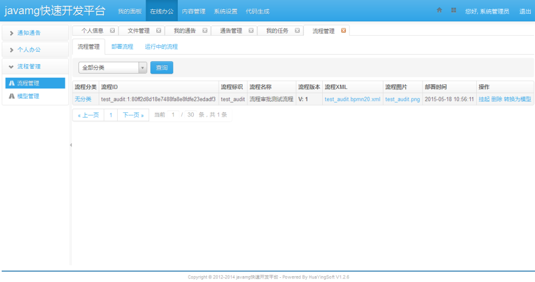
Task: Close the 我的任务 tab
Action: pyautogui.click(x=297, y=30)
